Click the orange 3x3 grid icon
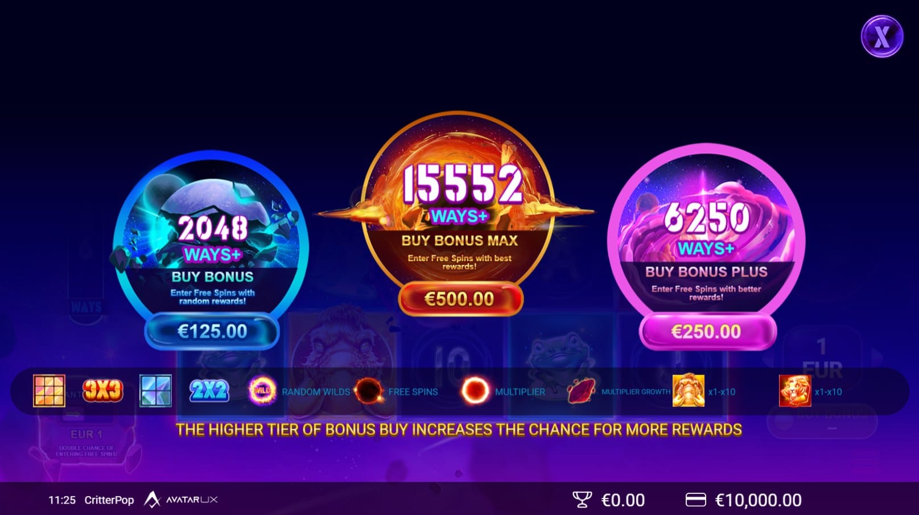 tap(49, 391)
